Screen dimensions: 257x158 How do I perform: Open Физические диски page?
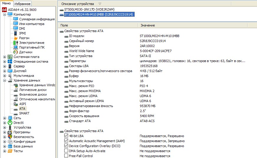[x=33, y=94]
